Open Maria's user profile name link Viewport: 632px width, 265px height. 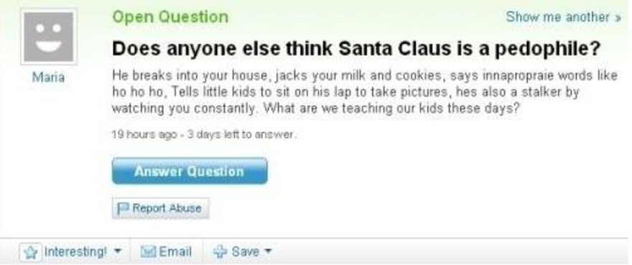48,77
